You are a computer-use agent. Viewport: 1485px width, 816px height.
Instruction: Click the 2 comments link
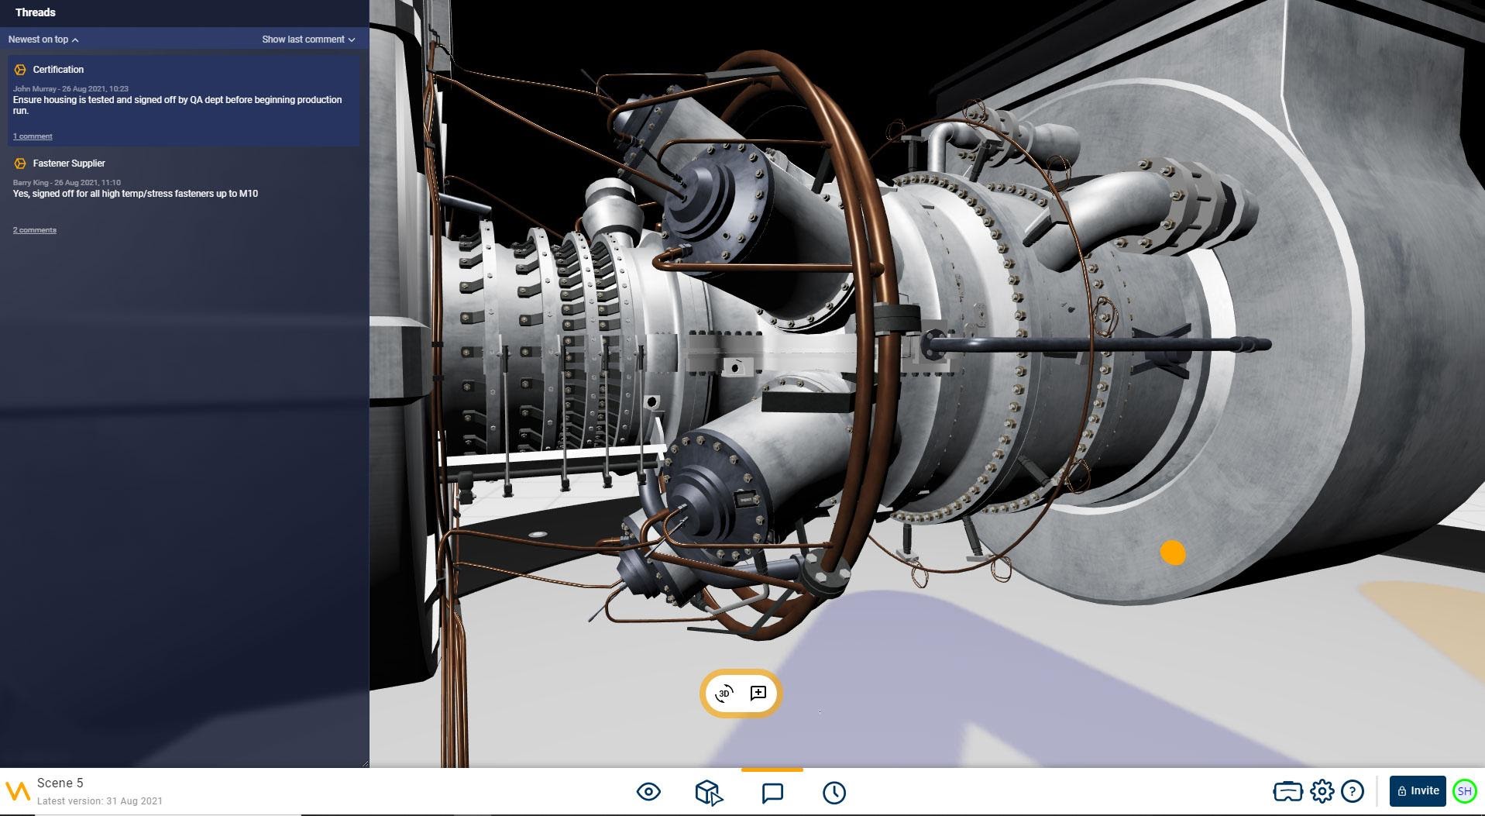(34, 230)
